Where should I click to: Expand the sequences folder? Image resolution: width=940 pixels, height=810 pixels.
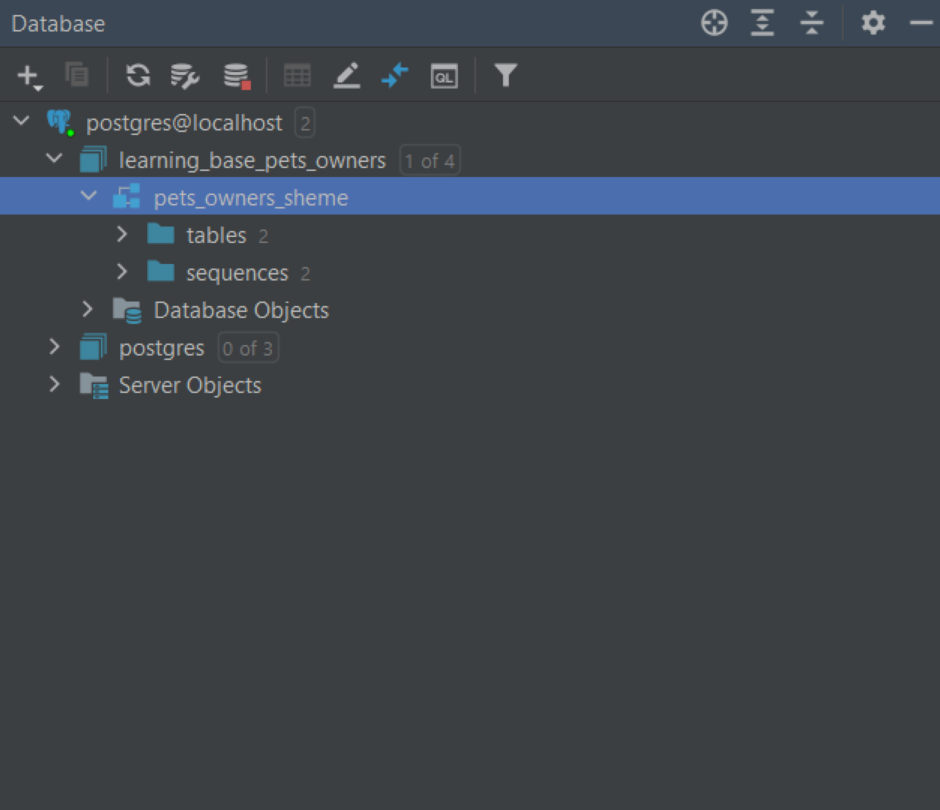[x=122, y=272]
